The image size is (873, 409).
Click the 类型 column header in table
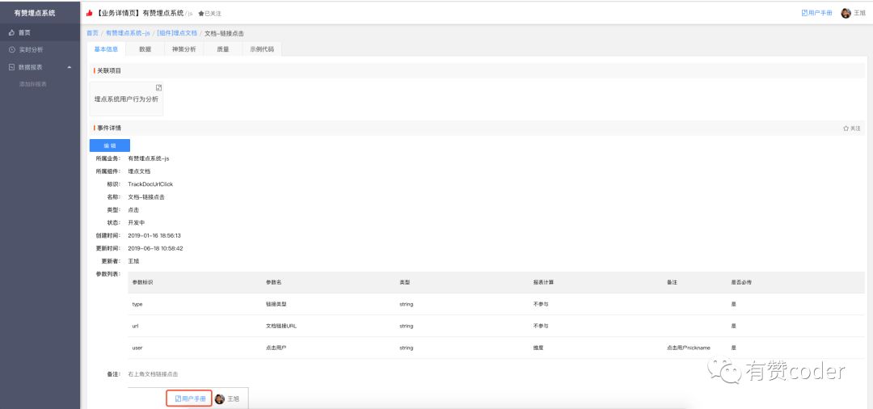pyautogui.click(x=405, y=283)
